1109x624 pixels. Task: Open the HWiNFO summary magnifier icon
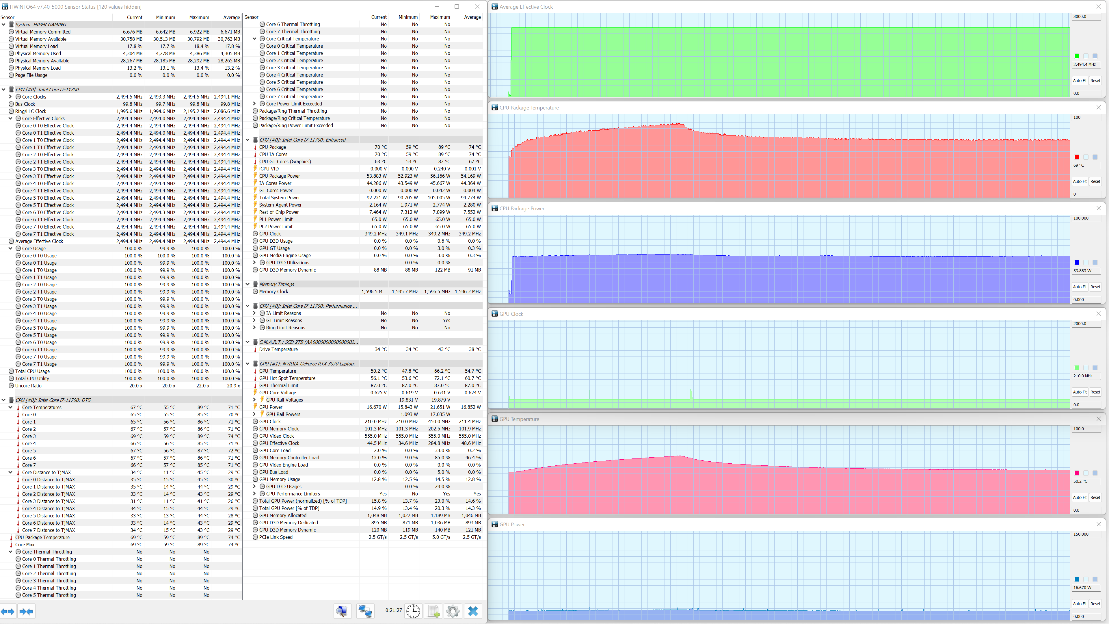tap(343, 611)
